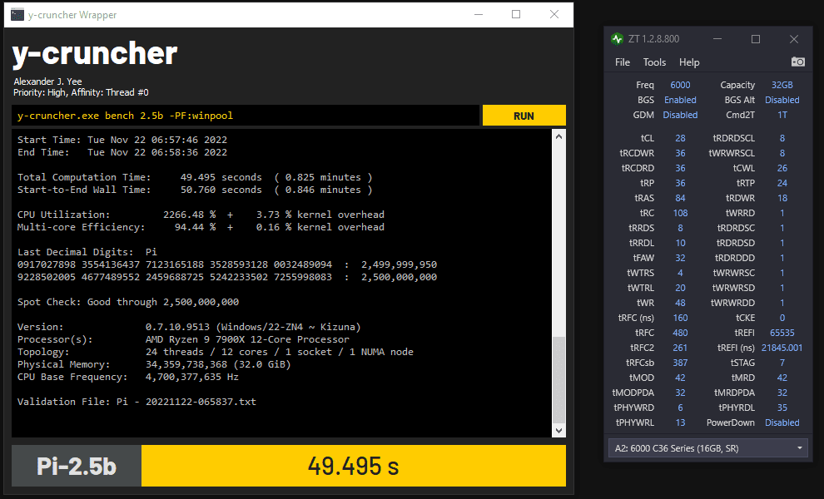The image size is (824, 499).
Task: Click the BGS value Enabled
Action: [680, 100]
